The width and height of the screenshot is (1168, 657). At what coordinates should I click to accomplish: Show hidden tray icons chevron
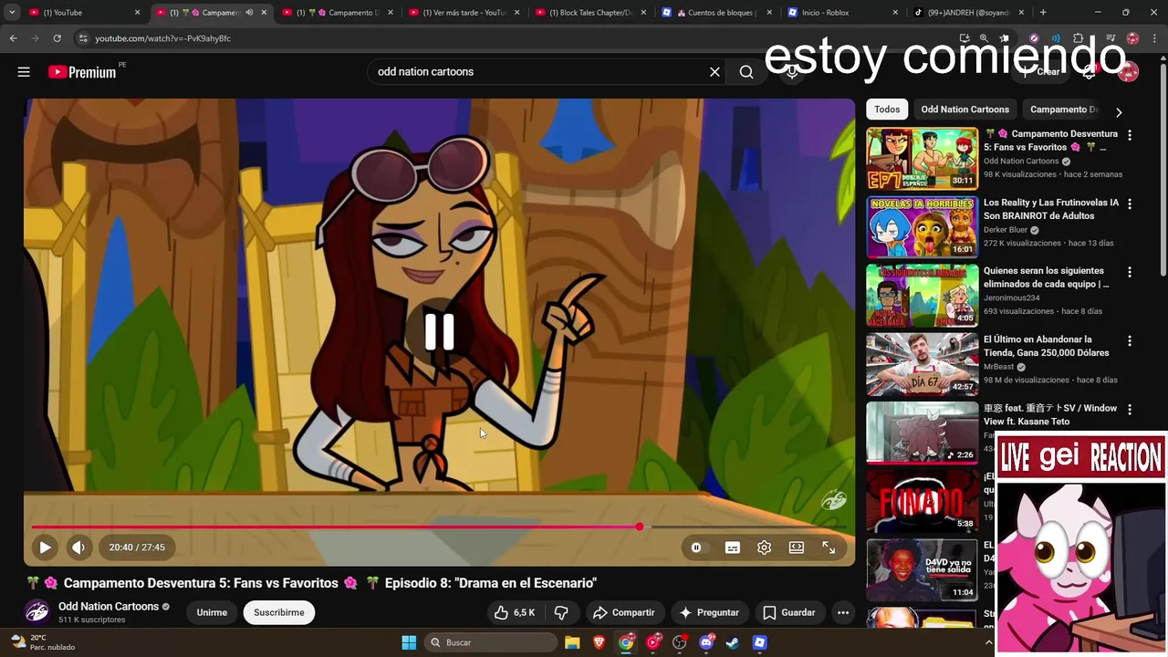click(x=988, y=642)
